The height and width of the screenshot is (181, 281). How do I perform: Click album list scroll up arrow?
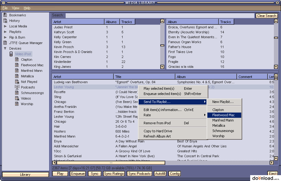coord(276,21)
